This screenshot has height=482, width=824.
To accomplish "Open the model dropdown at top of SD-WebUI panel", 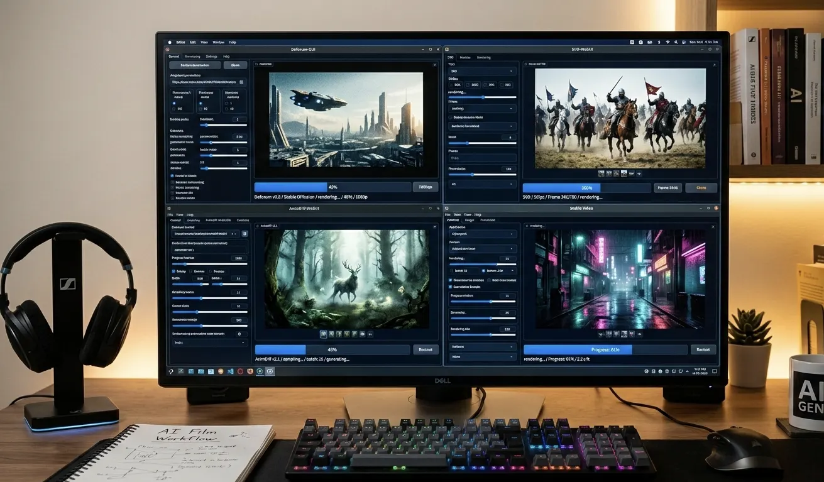I will [x=483, y=71].
